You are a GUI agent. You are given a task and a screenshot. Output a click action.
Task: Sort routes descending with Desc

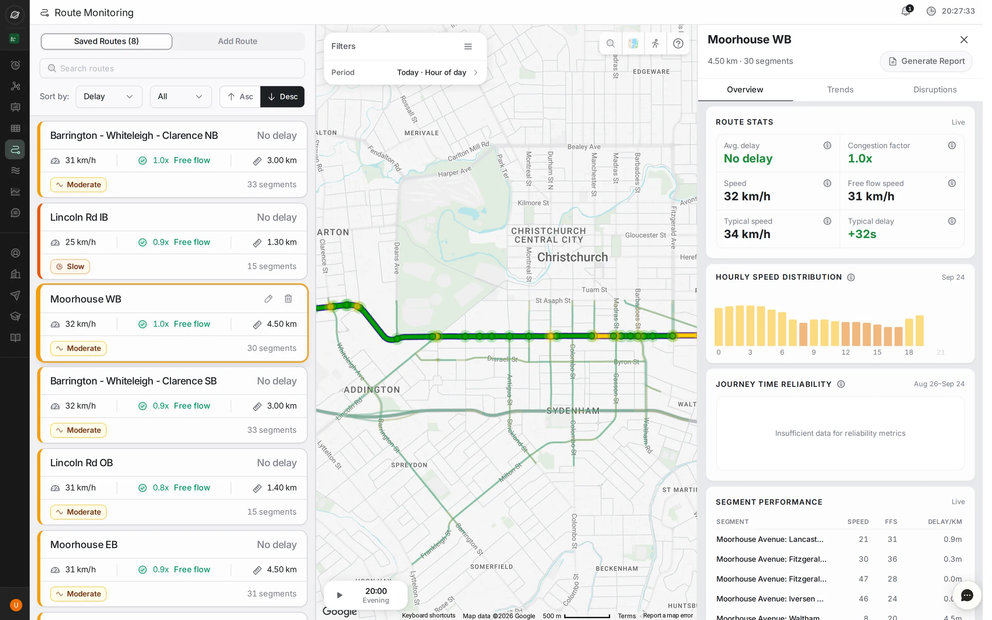pyautogui.click(x=283, y=96)
